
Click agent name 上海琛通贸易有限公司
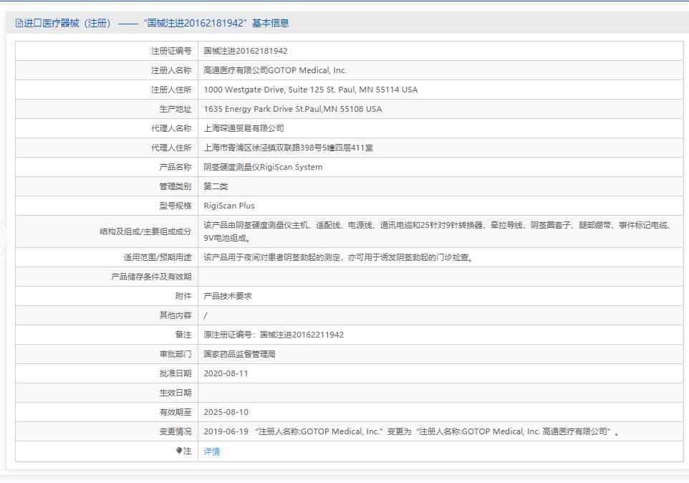click(244, 128)
